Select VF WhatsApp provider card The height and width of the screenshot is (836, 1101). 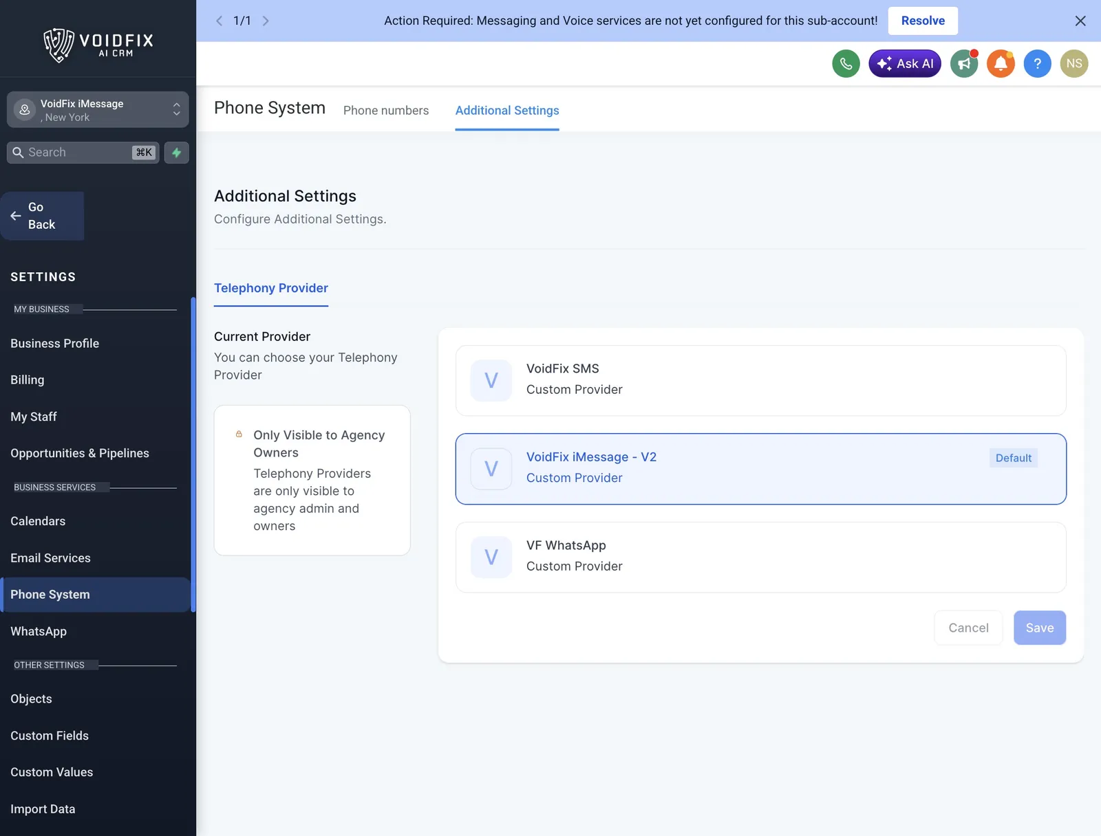(x=761, y=557)
